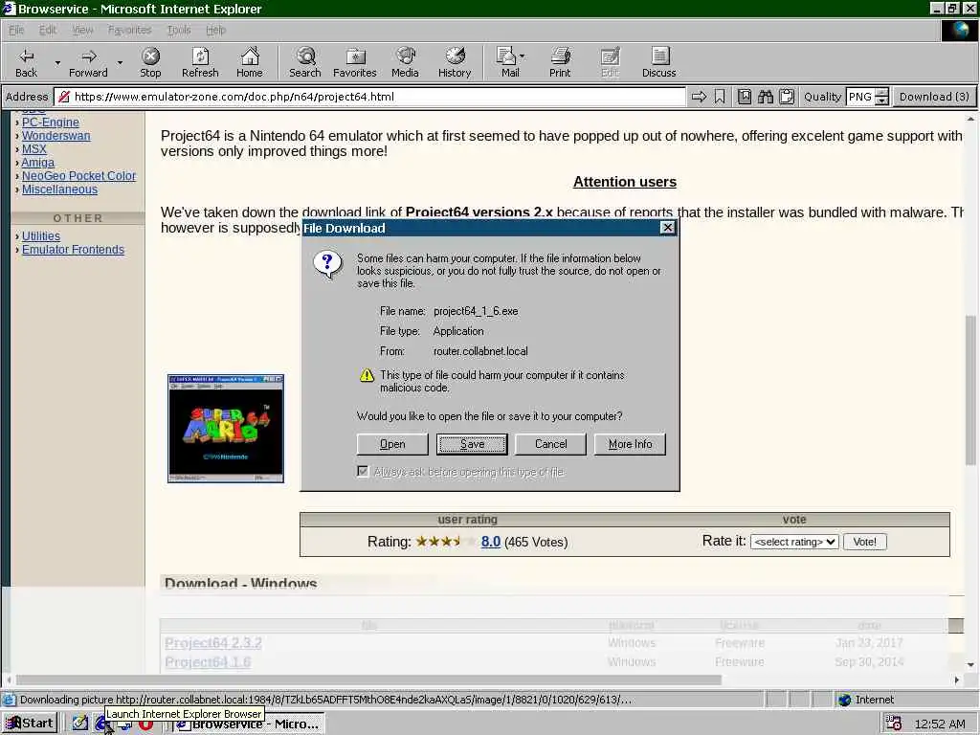
Task: Increase Quality with spinner up arrow
Action: click(x=881, y=93)
